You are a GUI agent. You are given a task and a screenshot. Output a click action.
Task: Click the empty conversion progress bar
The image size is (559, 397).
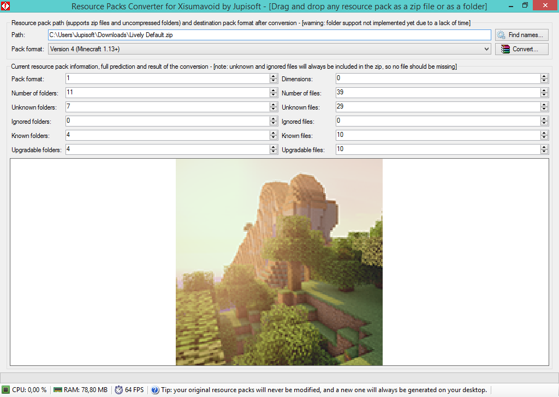point(279,377)
